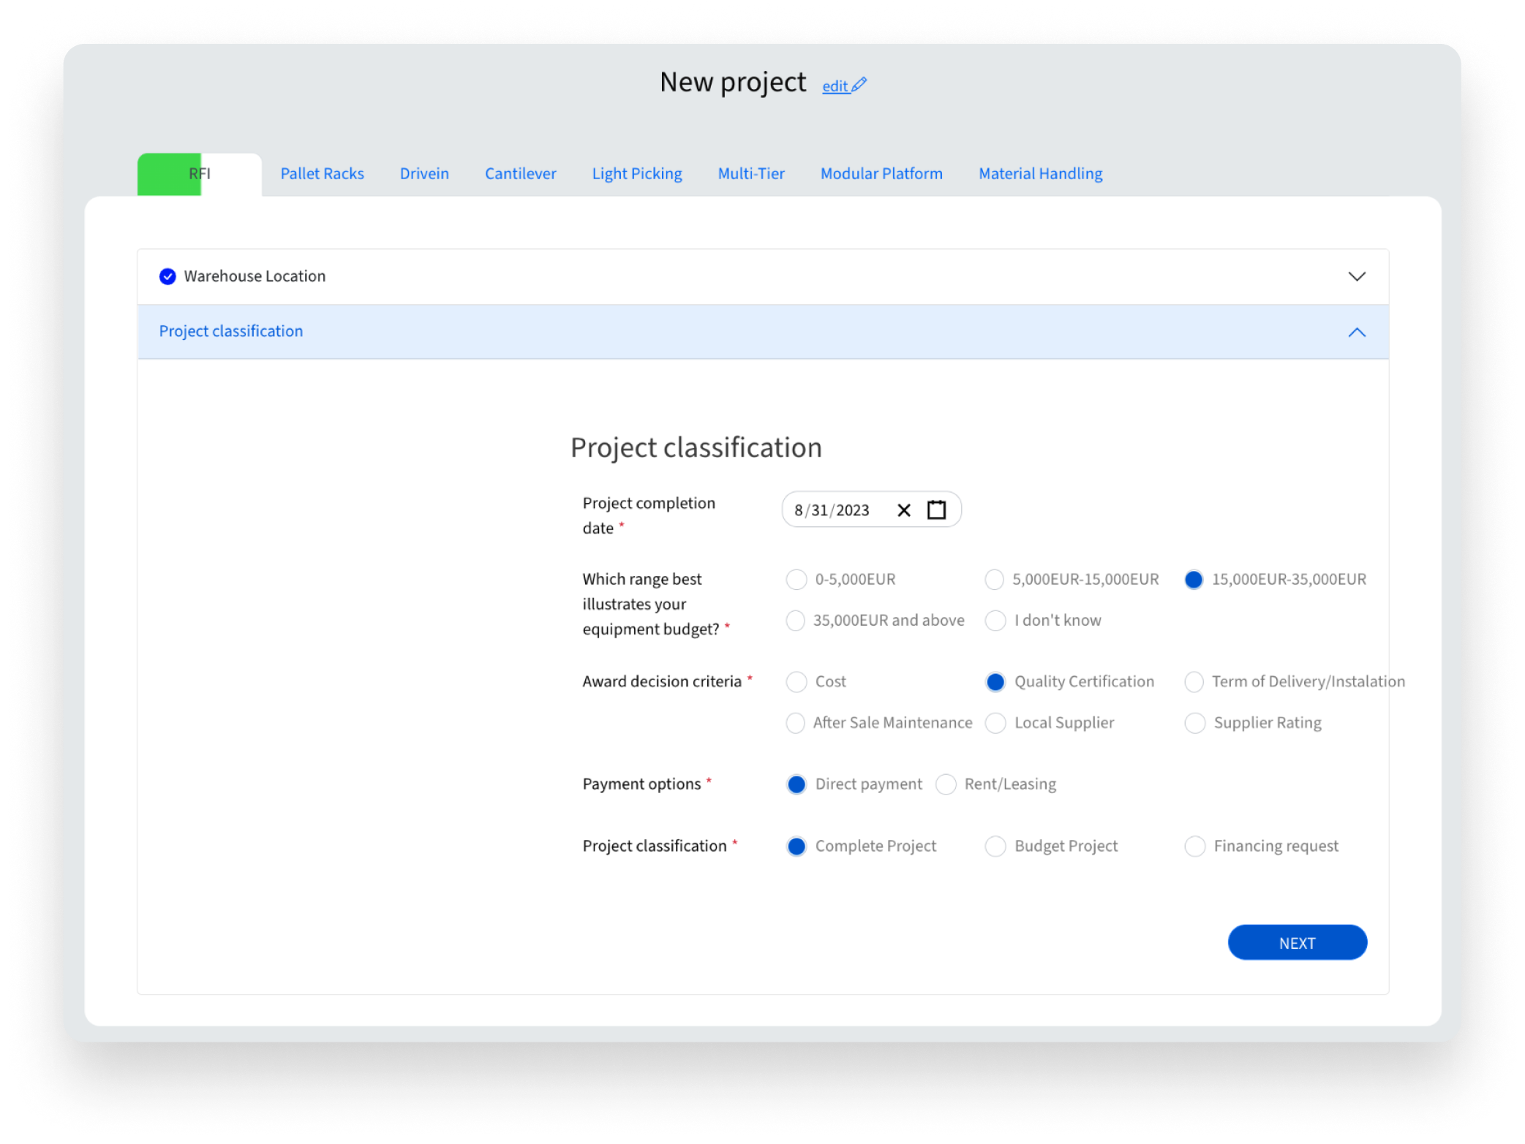The height and width of the screenshot is (1144, 1525).
Task: Open the Light Picking tab
Action: click(637, 174)
